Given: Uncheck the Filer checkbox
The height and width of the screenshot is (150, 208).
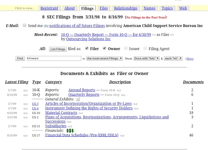Looking at the screenshot, I should (x=87, y=48).
